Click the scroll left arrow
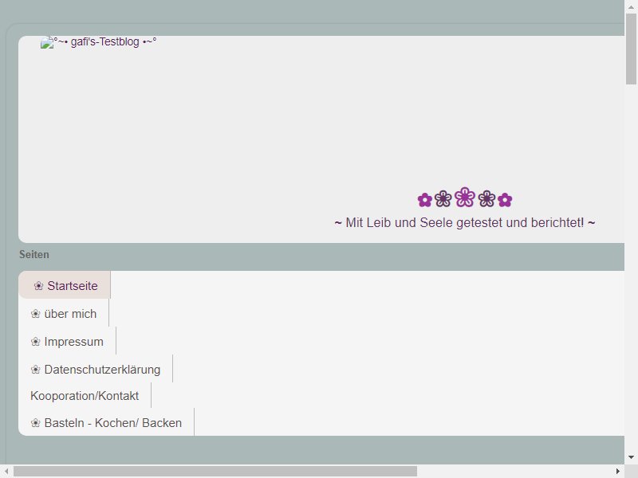Image resolution: width=638 pixels, height=478 pixels. pyautogui.click(x=6, y=471)
